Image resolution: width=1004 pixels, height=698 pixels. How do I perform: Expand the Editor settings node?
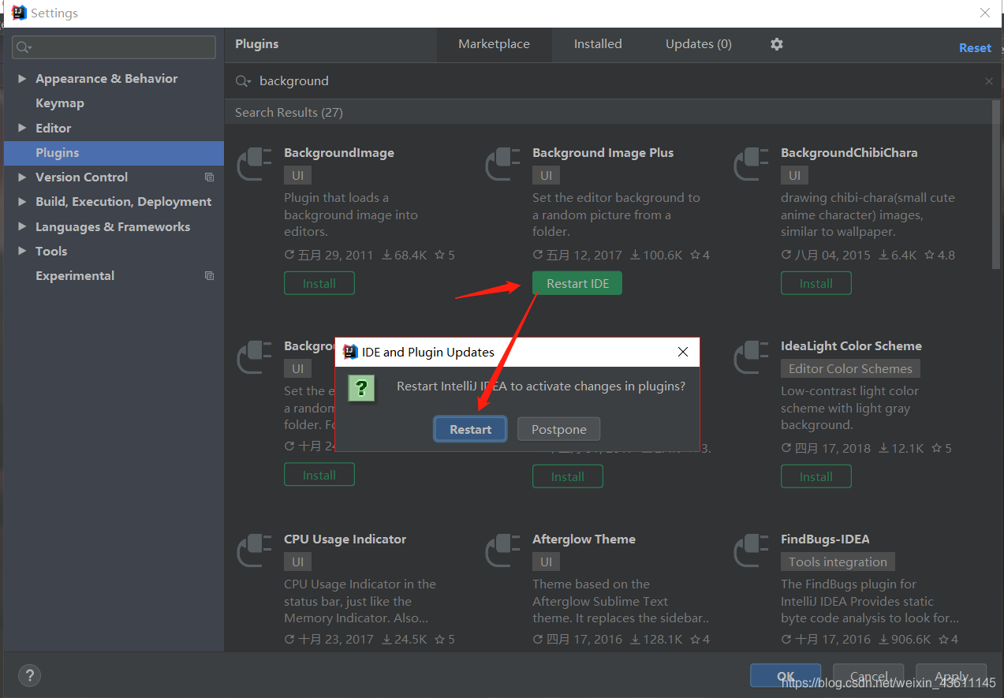pos(22,128)
